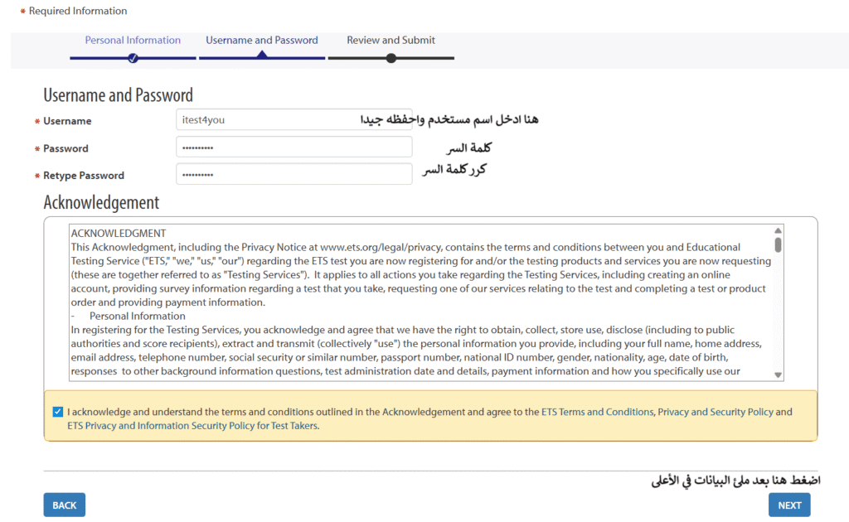Go to Review and Submit step

pyautogui.click(x=391, y=40)
